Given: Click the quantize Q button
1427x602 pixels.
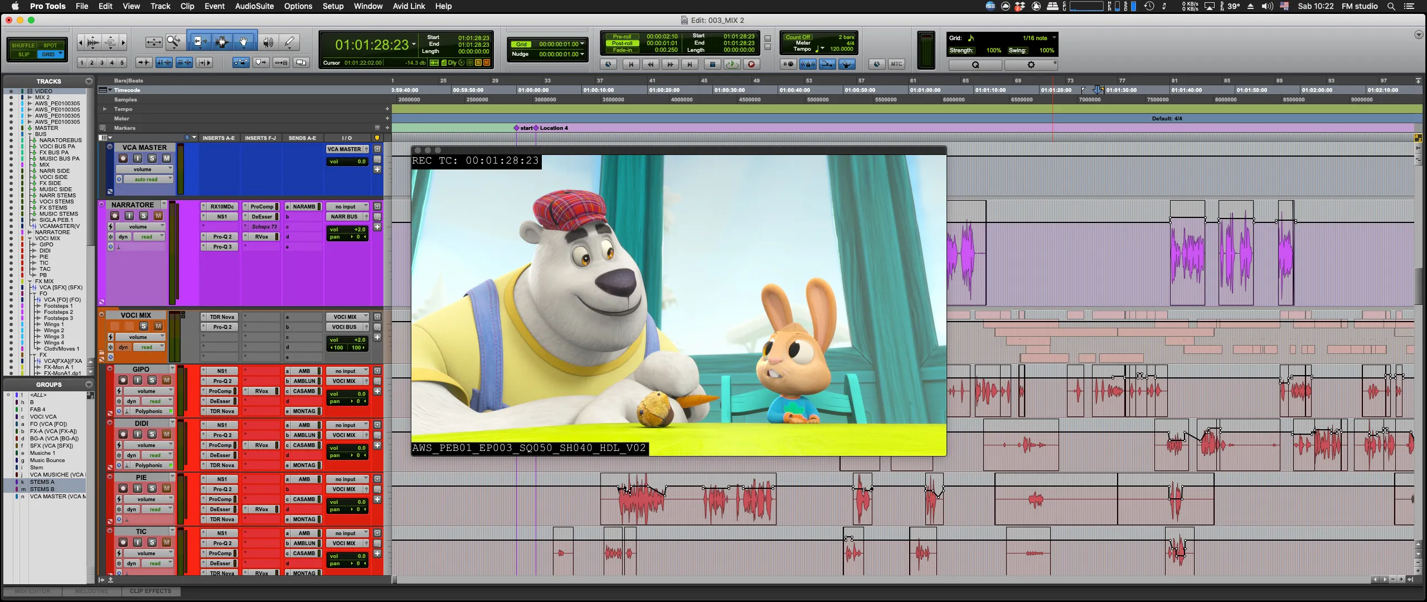Looking at the screenshot, I should pos(975,65).
